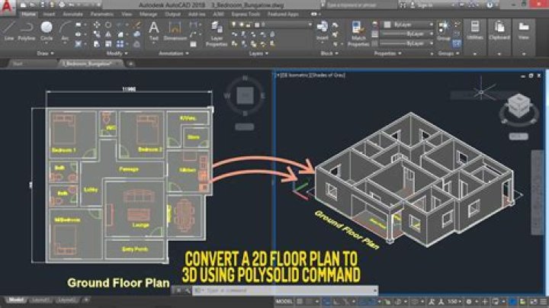Open the linetype ByLayer dropdown

pos(406,43)
